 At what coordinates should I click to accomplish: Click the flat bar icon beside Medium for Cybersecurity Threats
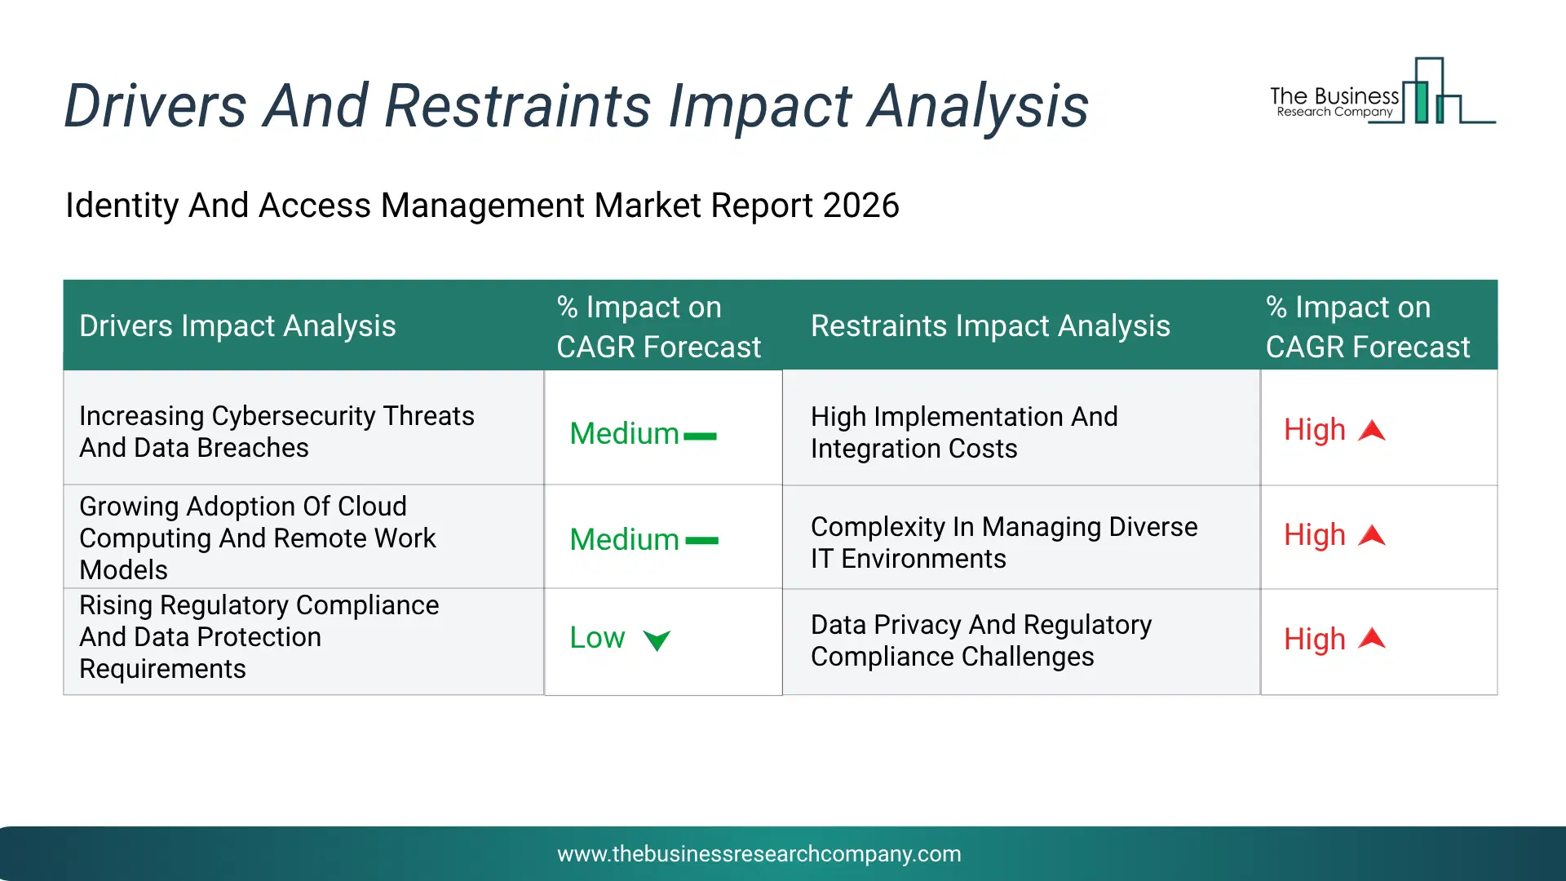pos(700,436)
